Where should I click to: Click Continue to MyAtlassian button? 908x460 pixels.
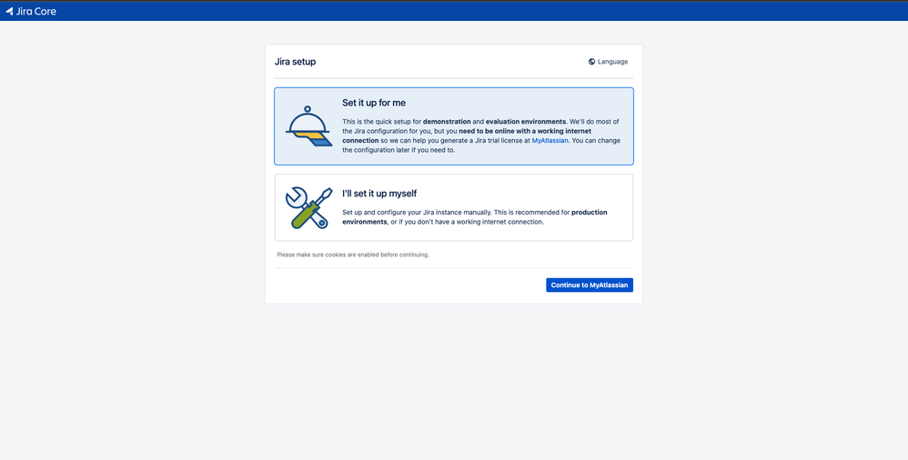tap(590, 285)
